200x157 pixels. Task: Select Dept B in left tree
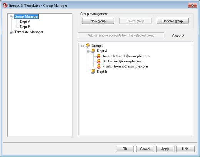point(25,27)
